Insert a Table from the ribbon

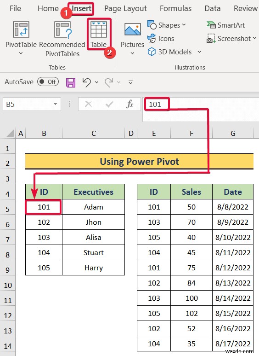point(98,34)
